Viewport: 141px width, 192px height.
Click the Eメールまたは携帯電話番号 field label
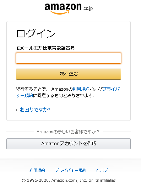45,48
